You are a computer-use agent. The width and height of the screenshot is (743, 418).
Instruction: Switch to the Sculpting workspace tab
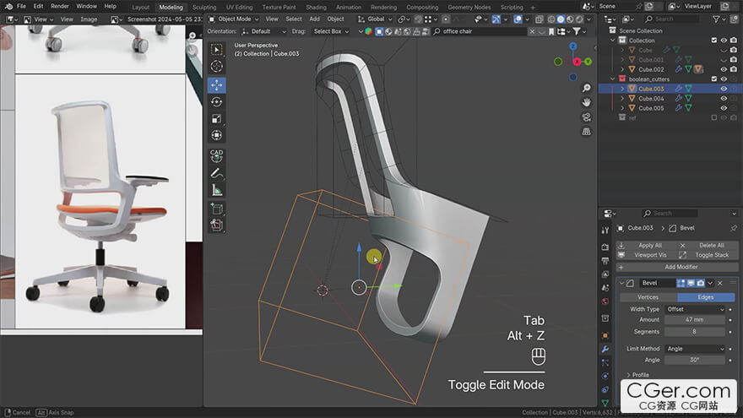[204, 7]
